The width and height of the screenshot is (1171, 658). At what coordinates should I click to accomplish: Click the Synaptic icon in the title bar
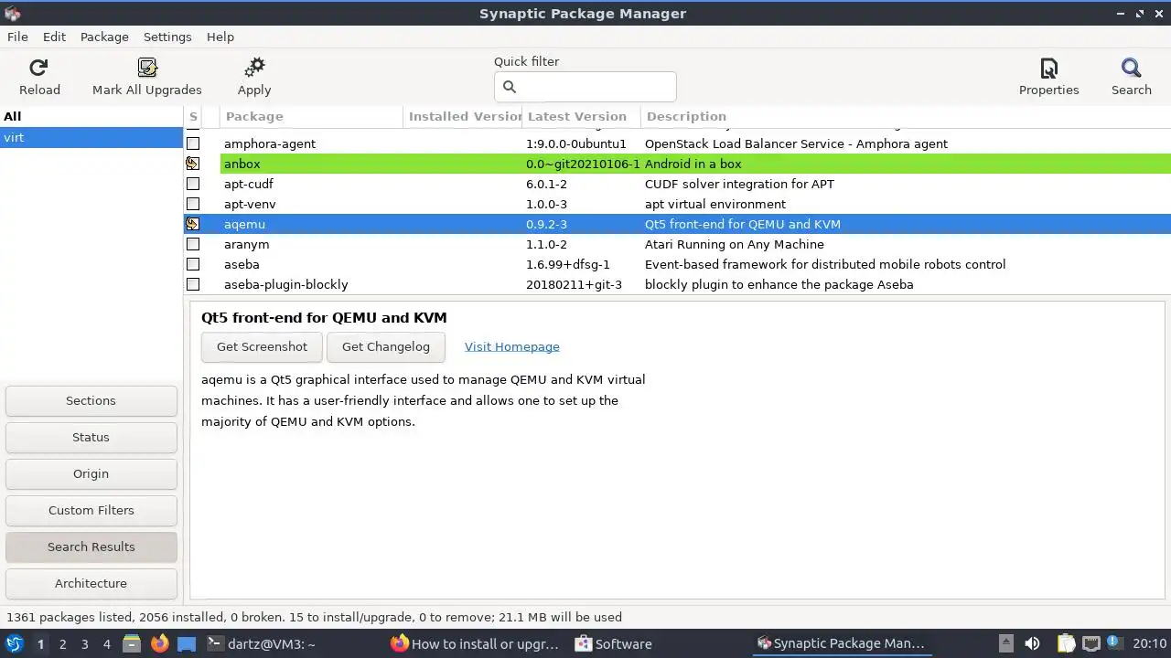13,13
